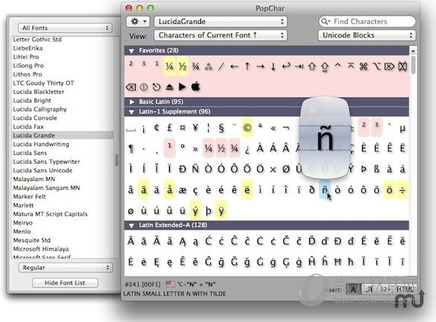
Task: Open the Regular font style dropdown
Action: (x=66, y=268)
